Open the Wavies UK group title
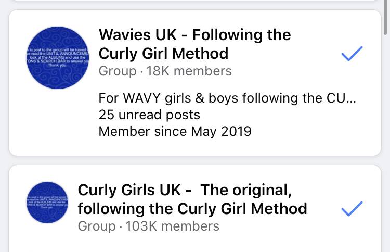This screenshot has height=252, width=390. [195, 44]
